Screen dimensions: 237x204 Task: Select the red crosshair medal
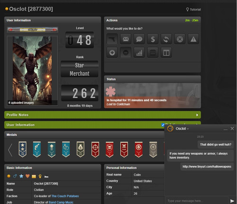pos(95,149)
